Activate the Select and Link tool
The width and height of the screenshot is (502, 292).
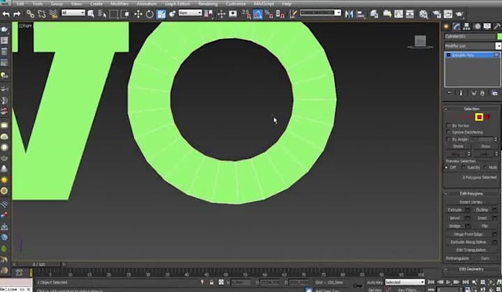[30, 14]
